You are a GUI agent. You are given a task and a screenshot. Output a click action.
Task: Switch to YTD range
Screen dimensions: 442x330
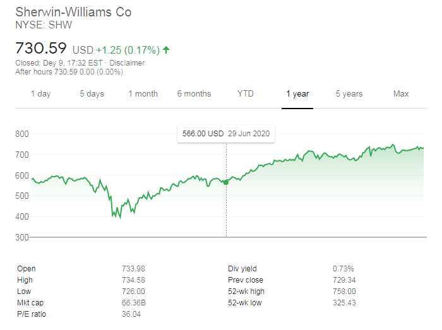(x=246, y=94)
